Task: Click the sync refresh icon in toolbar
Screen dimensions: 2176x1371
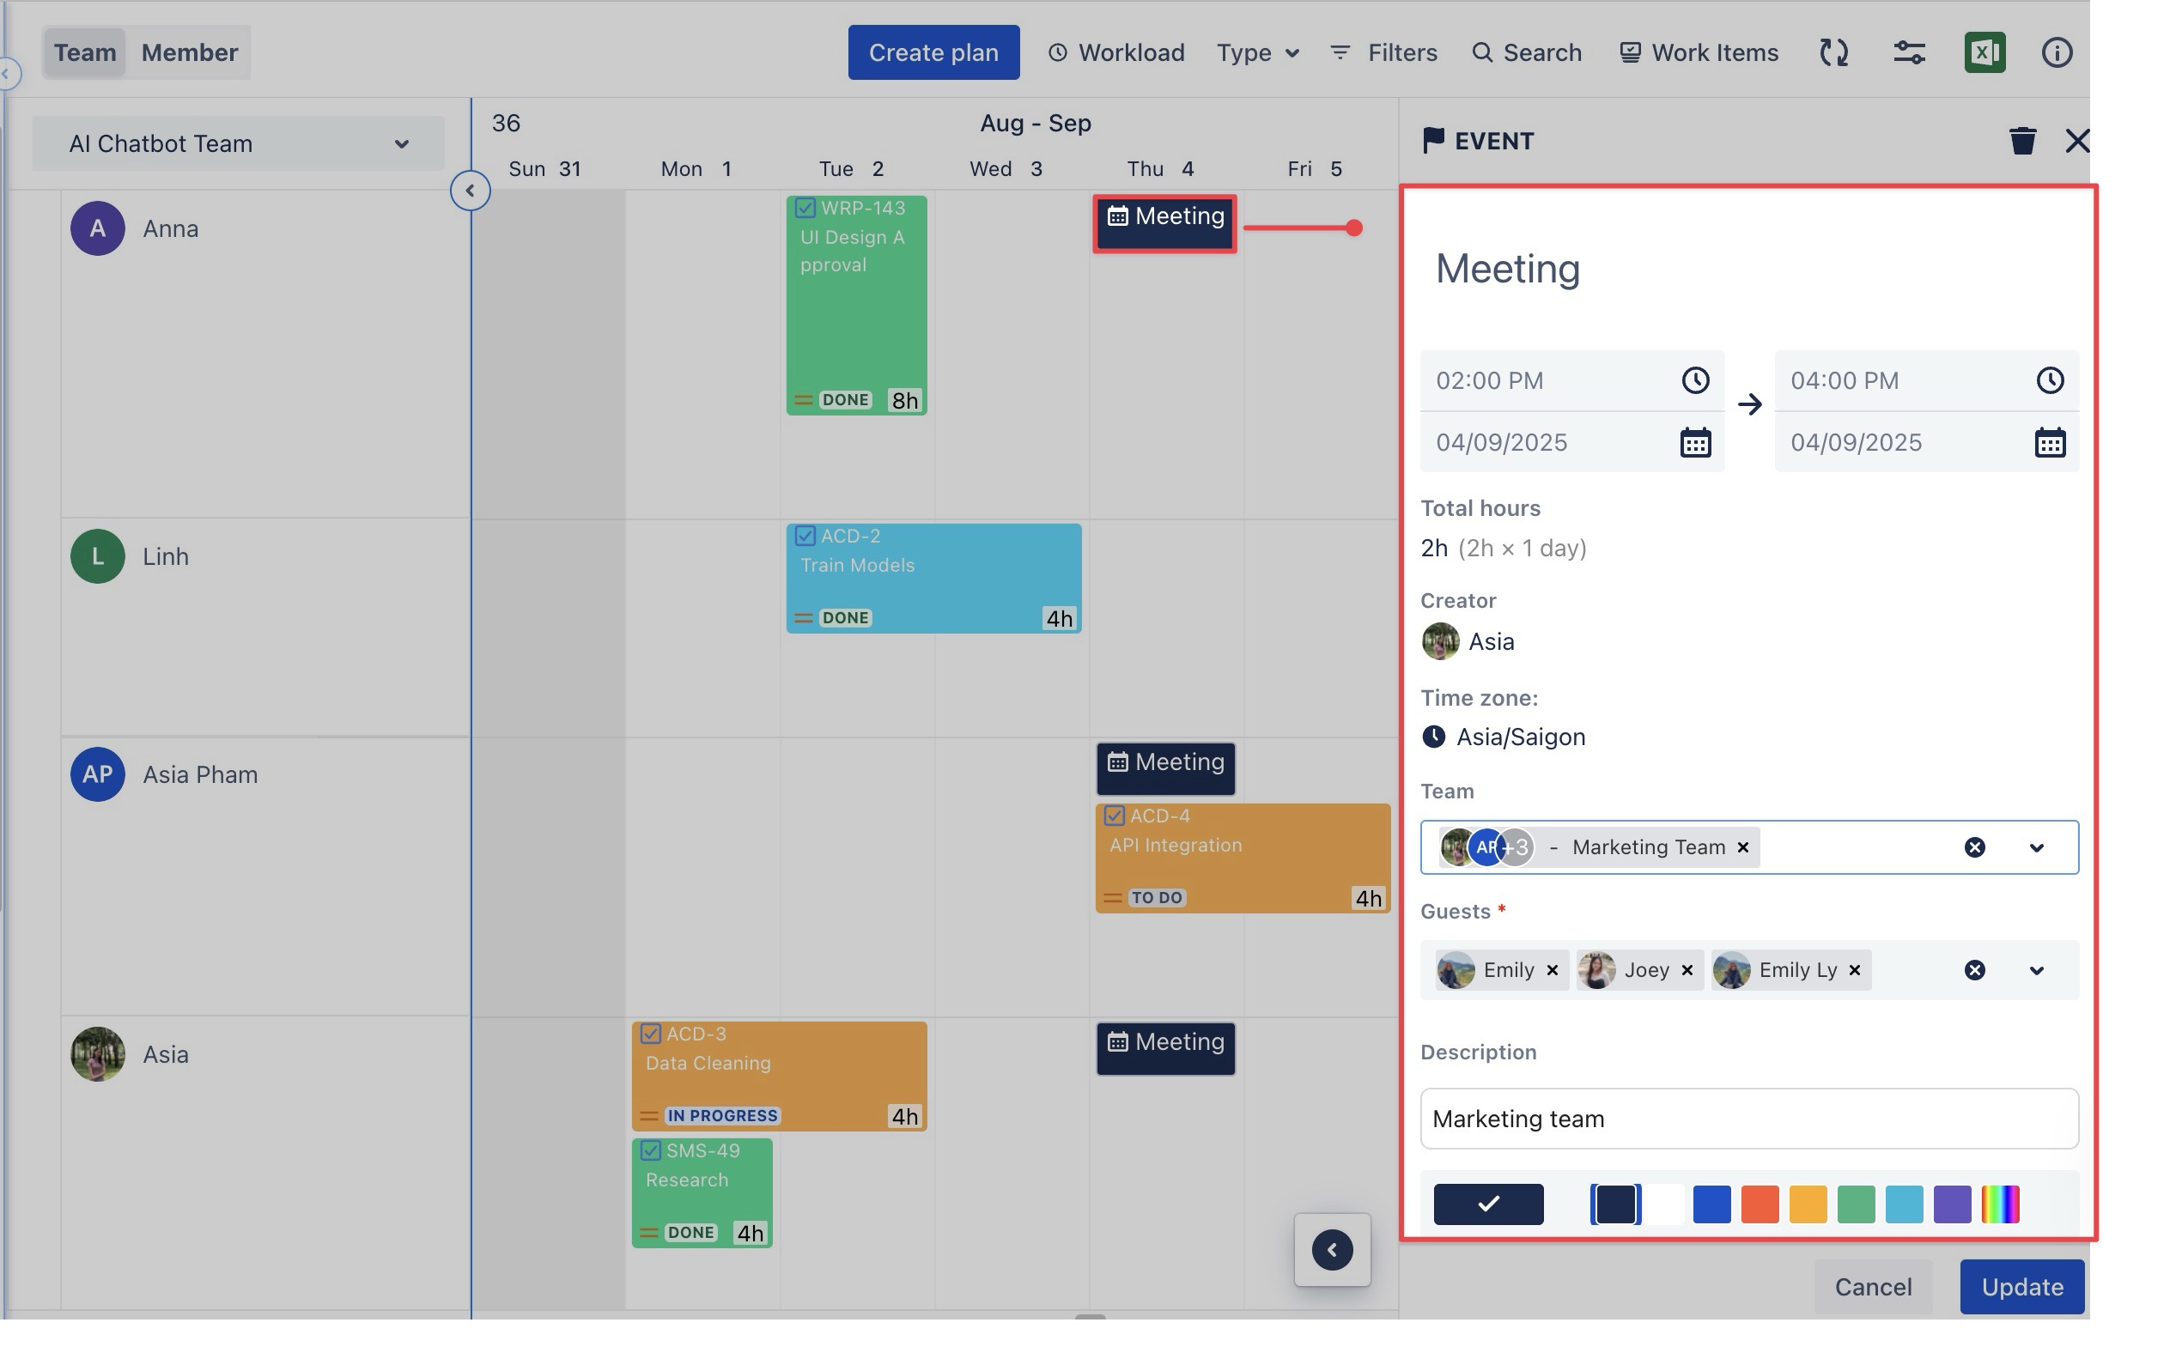Action: (1833, 52)
